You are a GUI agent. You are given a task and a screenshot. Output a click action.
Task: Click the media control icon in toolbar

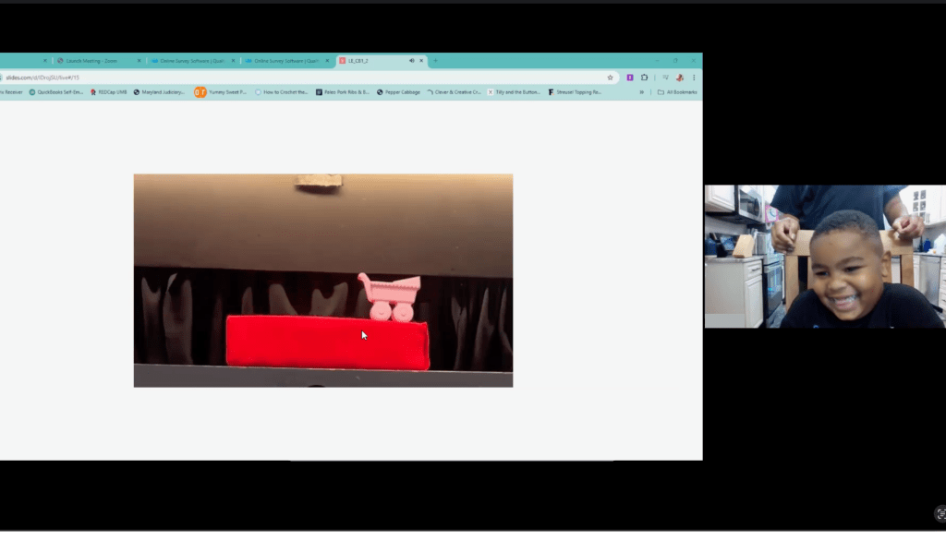[x=664, y=78]
